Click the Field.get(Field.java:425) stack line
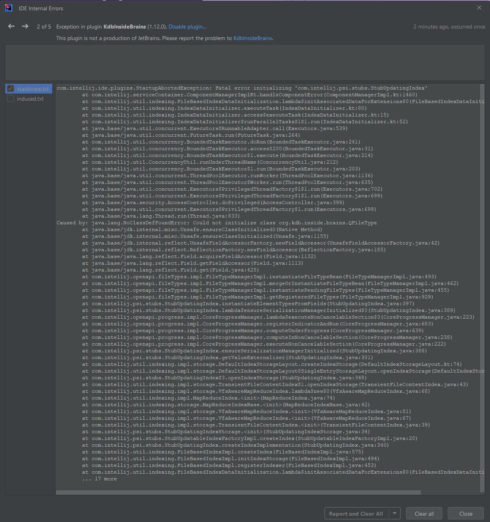This screenshot has height=522, width=490. [170, 270]
